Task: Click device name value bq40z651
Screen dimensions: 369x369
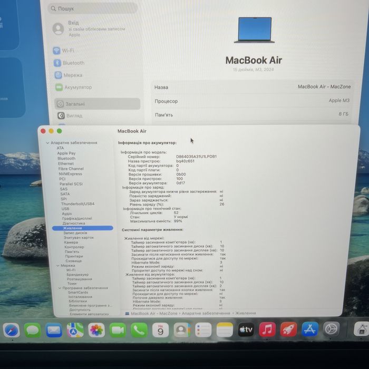Action: 186,161
